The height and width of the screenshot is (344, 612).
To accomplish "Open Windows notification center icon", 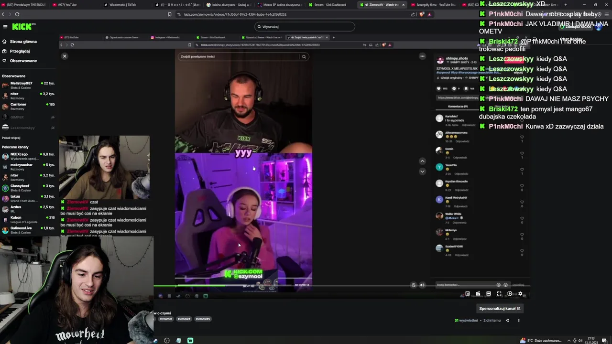I will [605, 341].
